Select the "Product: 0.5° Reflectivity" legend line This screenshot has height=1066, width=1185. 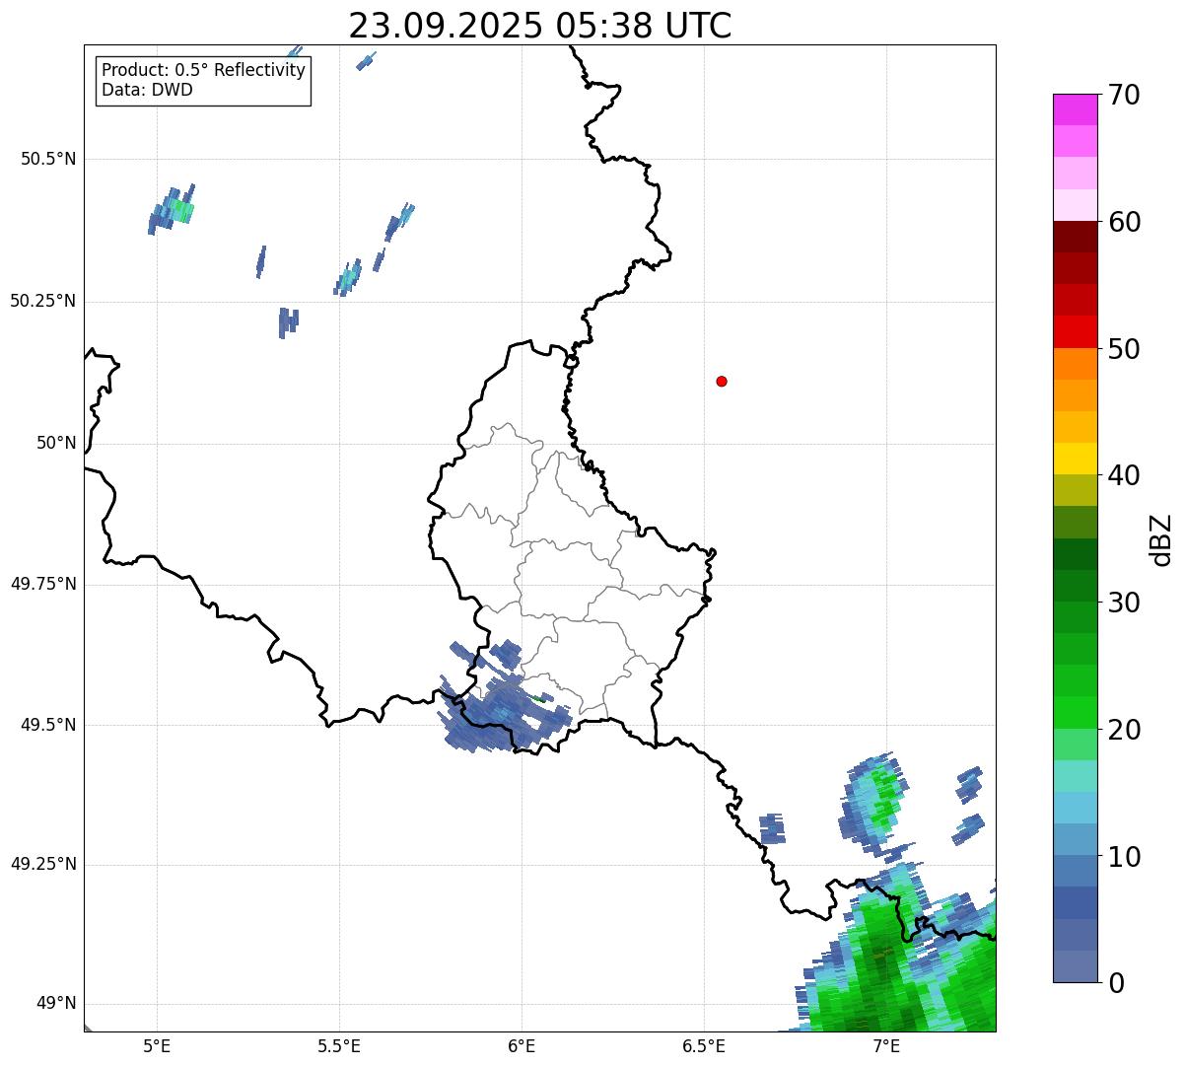[203, 71]
